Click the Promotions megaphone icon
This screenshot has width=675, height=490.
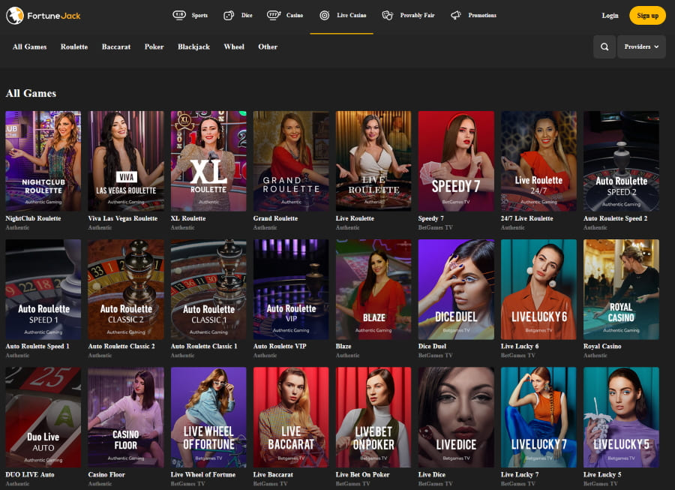pyautogui.click(x=455, y=16)
